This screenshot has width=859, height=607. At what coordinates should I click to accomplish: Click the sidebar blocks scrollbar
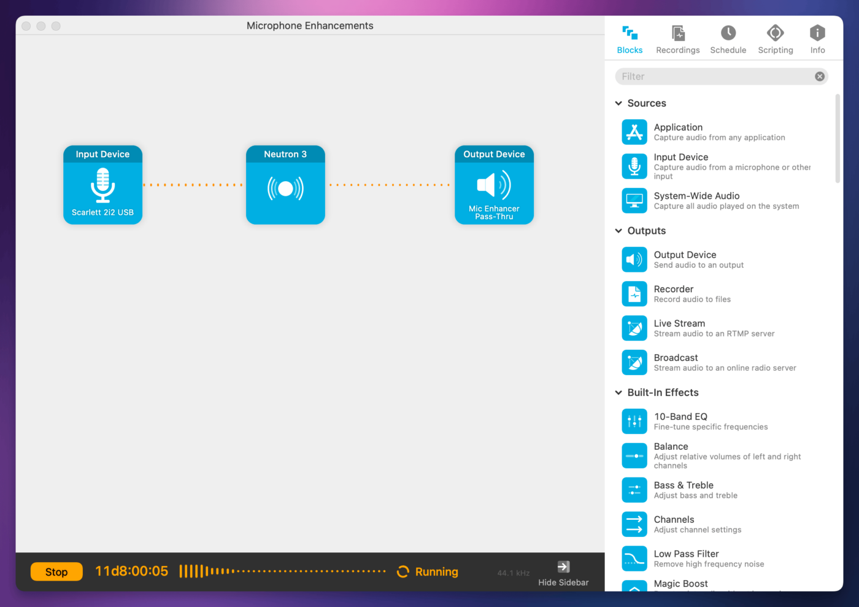click(x=838, y=139)
